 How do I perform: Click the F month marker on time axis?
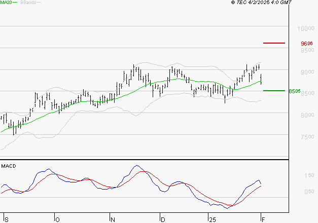(263, 220)
